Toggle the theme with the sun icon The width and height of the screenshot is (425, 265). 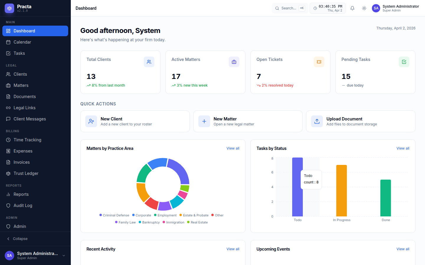[x=364, y=8]
